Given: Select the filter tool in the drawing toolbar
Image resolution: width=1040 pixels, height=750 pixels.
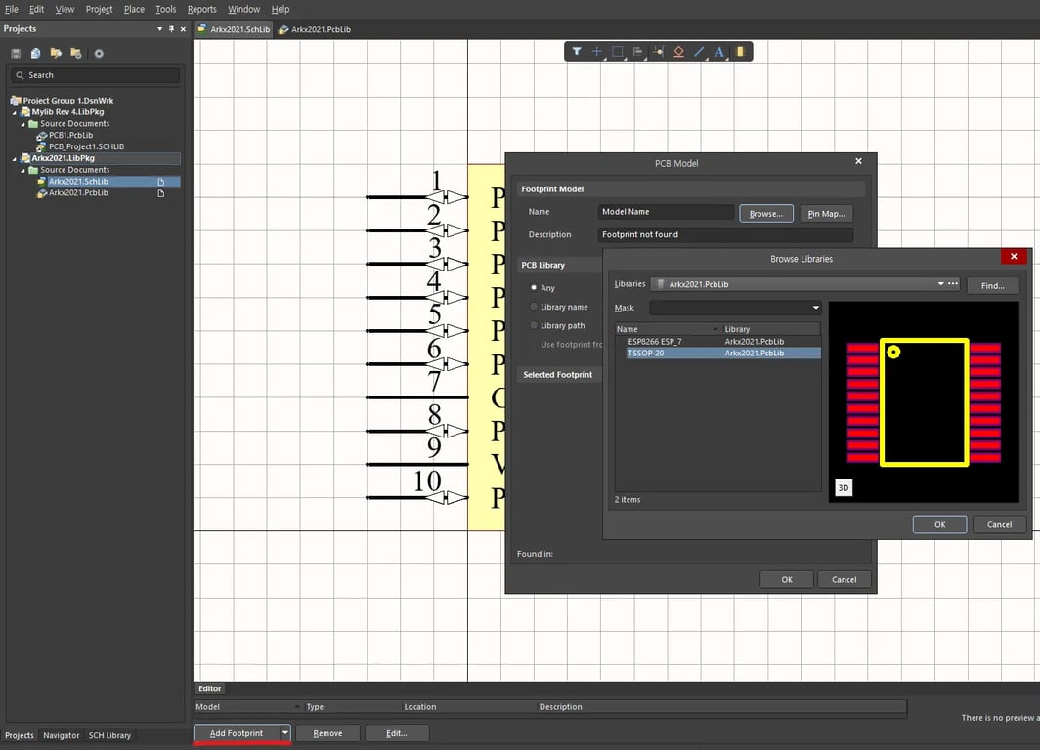Looking at the screenshot, I should pos(577,51).
